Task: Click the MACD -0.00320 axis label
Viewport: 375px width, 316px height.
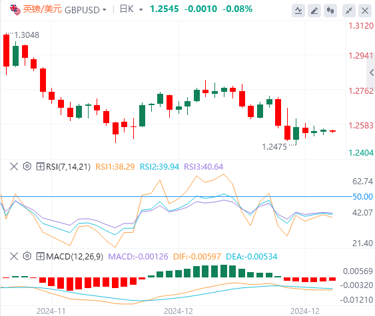Action: [356, 285]
